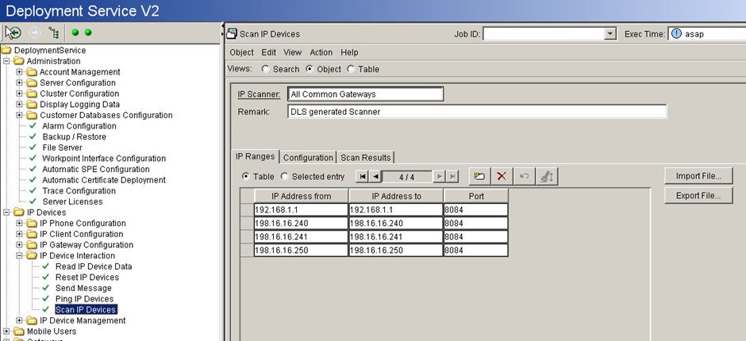The width and height of the screenshot is (746, 341).
Task: Click the folder icon of Account Management
Action: pyautogui.click(x=32, y=72)
